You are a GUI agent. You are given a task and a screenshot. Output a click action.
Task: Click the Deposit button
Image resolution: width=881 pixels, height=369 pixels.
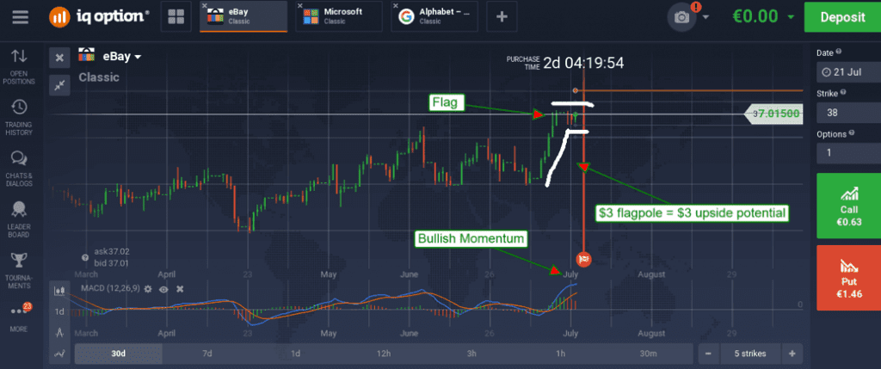(x=842, y=17)
